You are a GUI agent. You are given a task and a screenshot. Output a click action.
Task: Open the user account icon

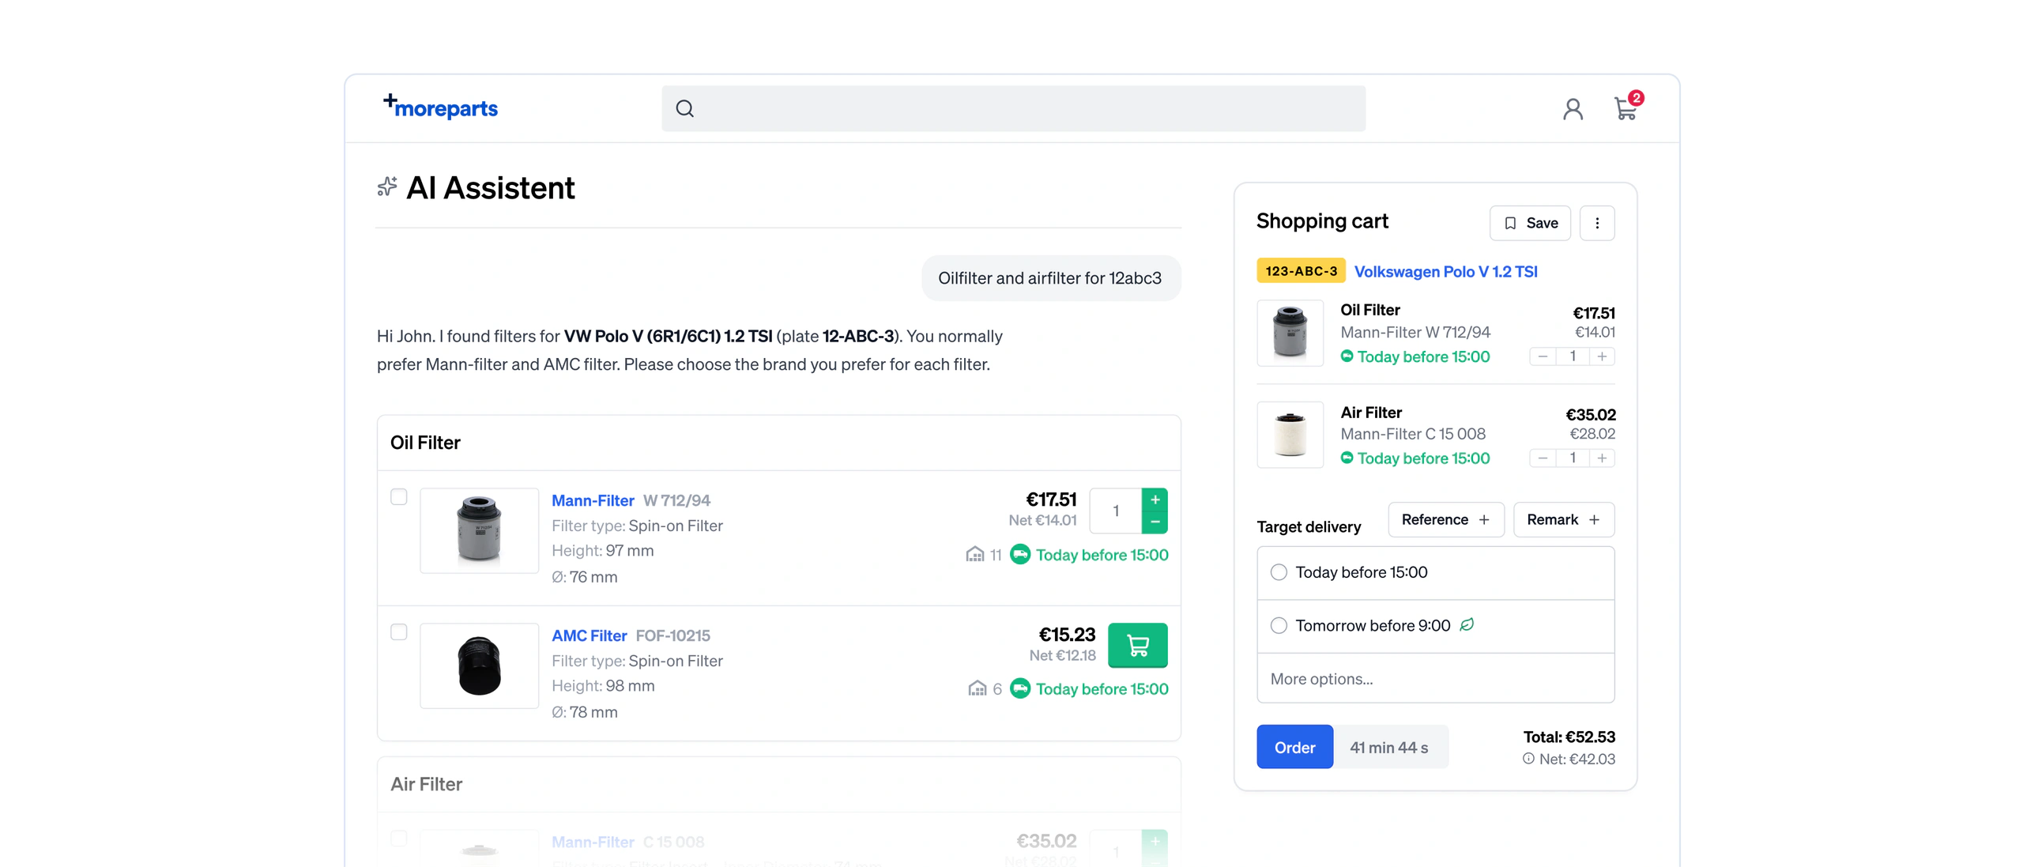(x=1573, y=109)
